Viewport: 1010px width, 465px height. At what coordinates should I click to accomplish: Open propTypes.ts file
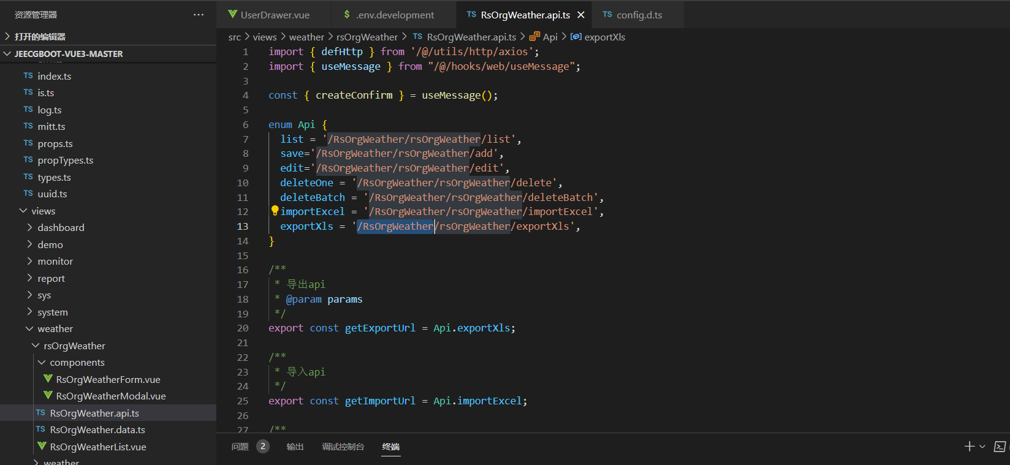108,160
